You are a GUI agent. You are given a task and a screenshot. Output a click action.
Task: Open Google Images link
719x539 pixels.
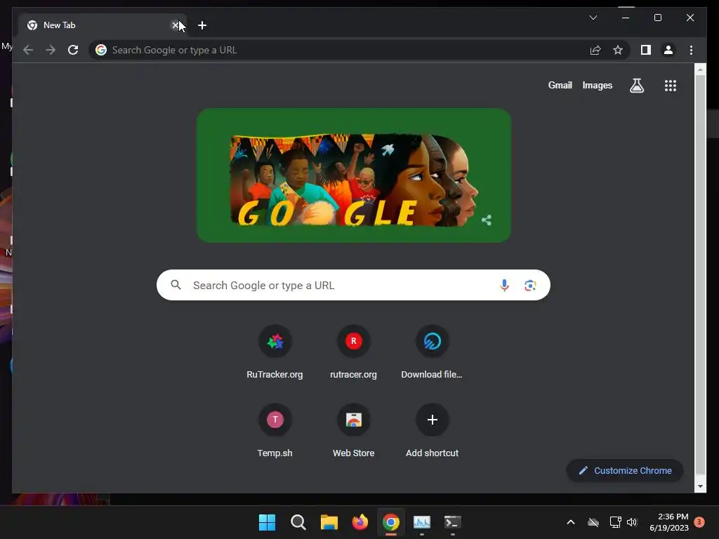[x=597, y=85]
